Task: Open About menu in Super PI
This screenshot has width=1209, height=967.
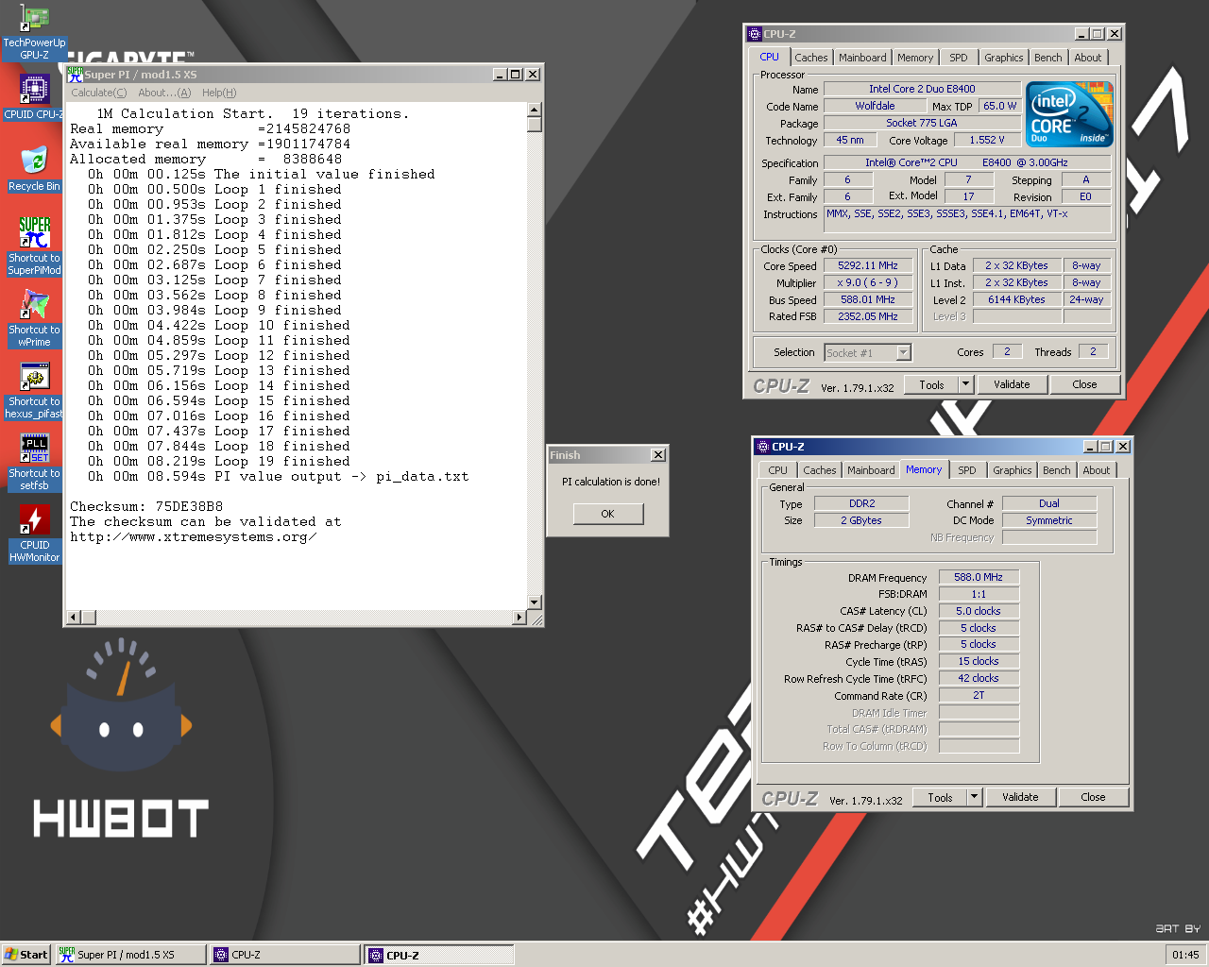Action: tap(164, 93)
